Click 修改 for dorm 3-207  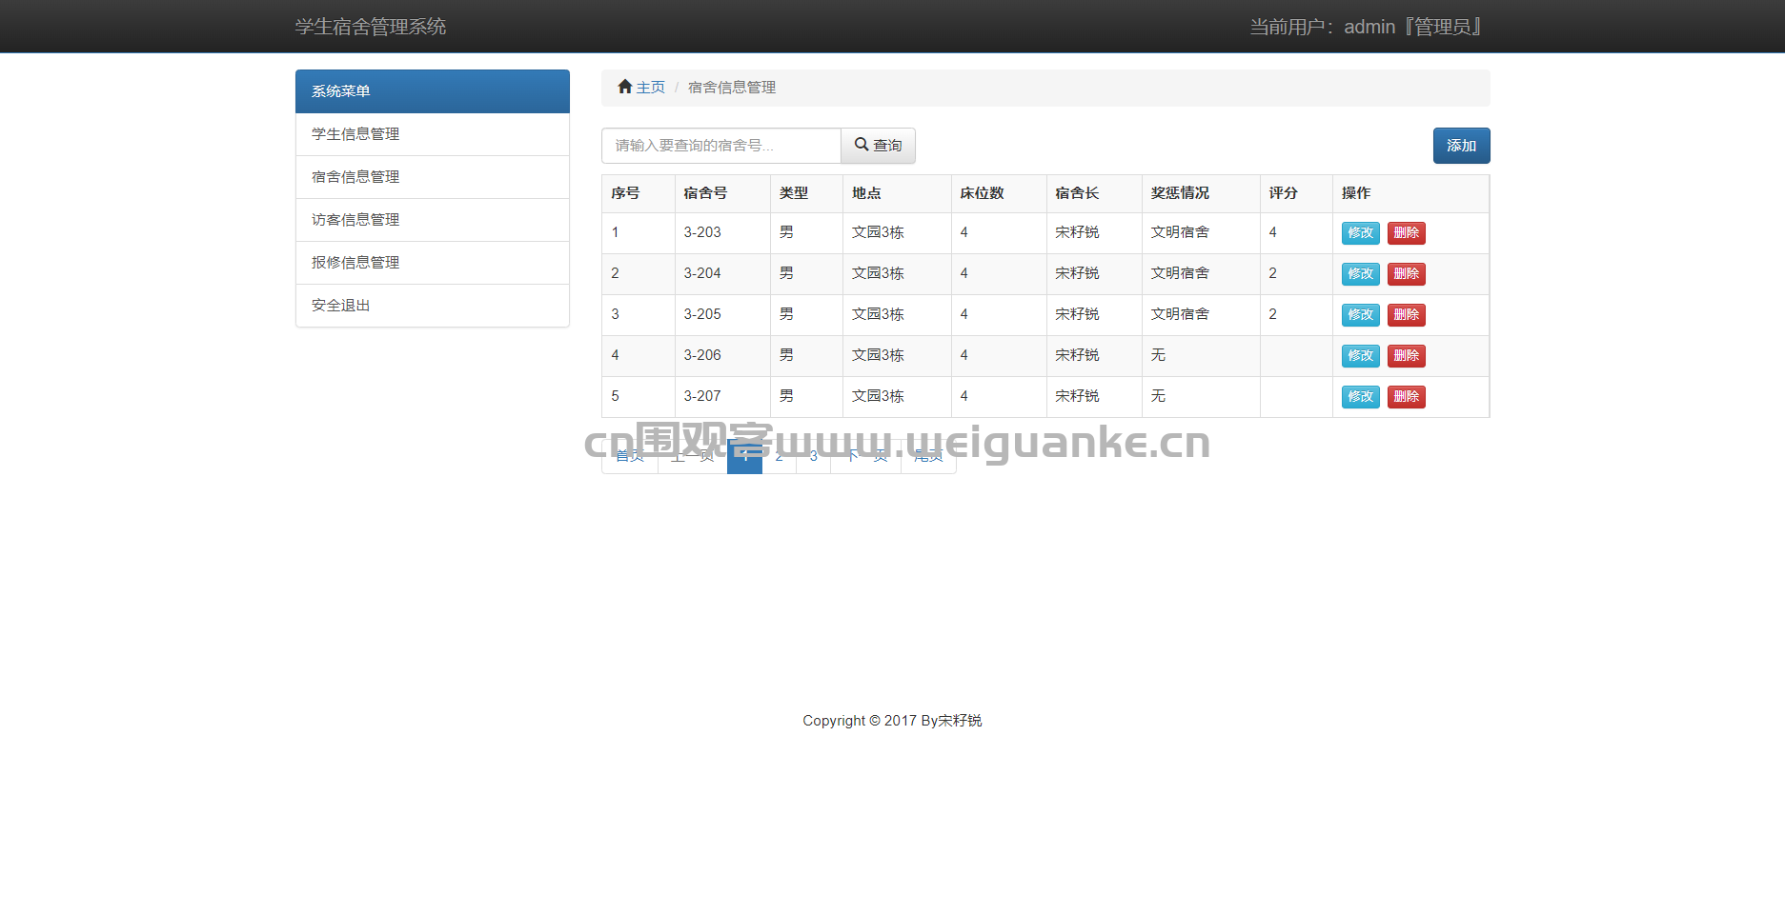[1360, 397]
